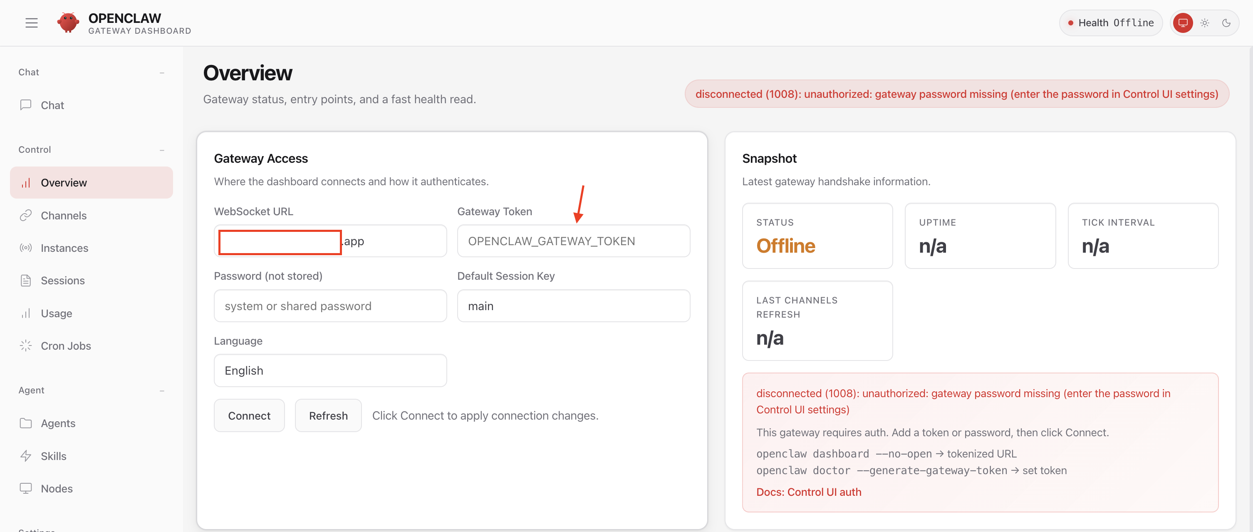This screenshot has height=532, width=1253.
Task: Click the OpenClaw red mascot logo
Action: coord(68,23)
